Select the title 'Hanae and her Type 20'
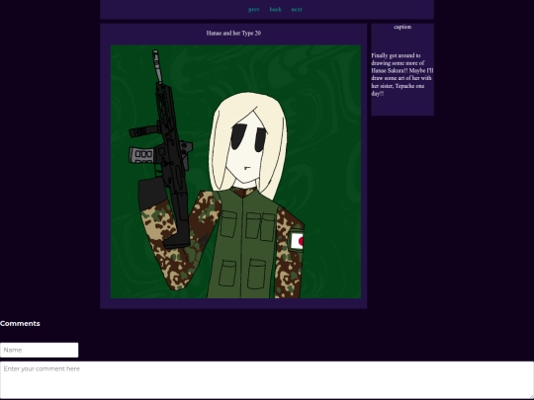This screenshot has width=534, height=400. pyautogui.click(x=233, y=33)
